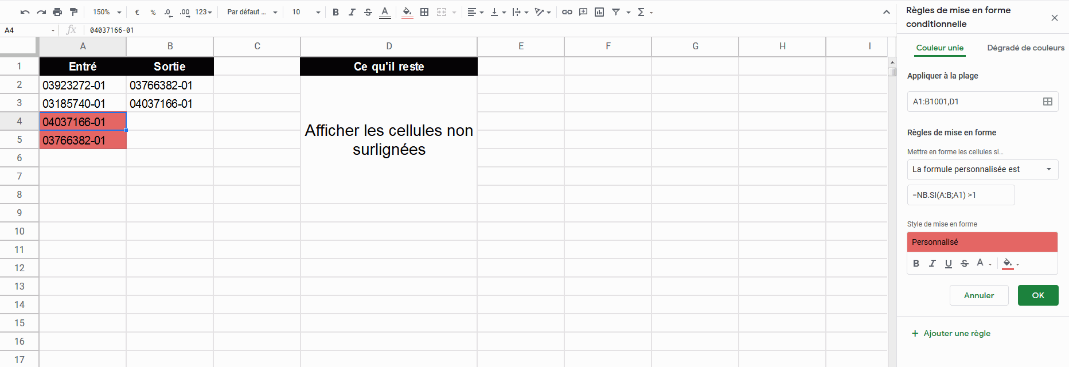Format cell as percent

[x=153, y=12]
